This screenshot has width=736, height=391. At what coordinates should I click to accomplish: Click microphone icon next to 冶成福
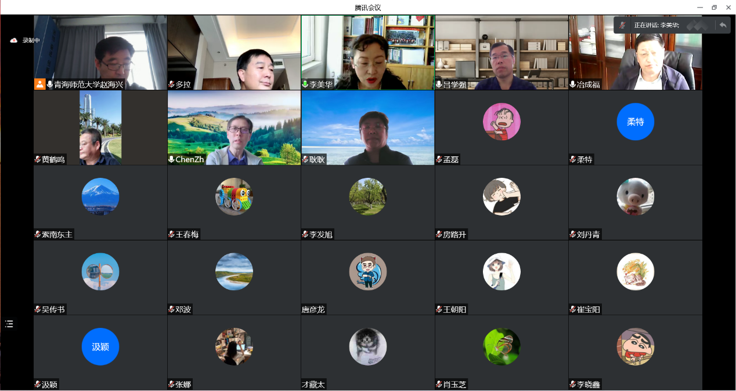(x=573, y=85)
